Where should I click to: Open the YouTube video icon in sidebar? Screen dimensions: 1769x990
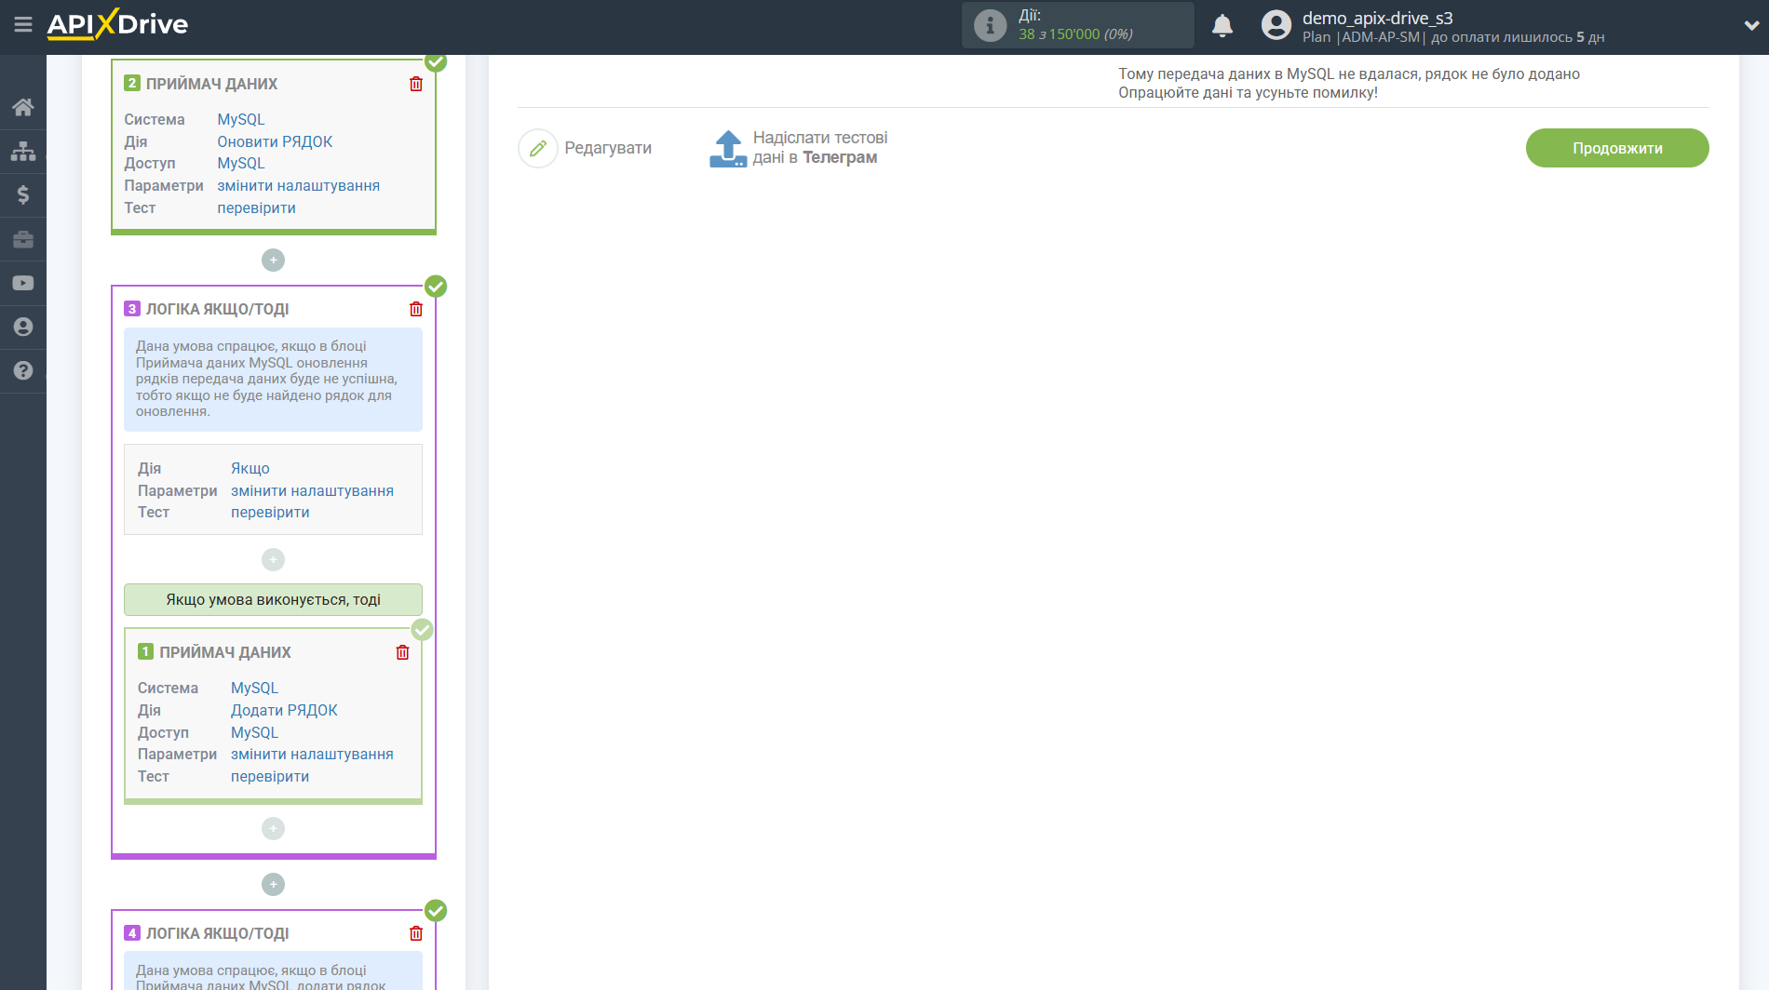pyautogui.click(x=23, y=283)
